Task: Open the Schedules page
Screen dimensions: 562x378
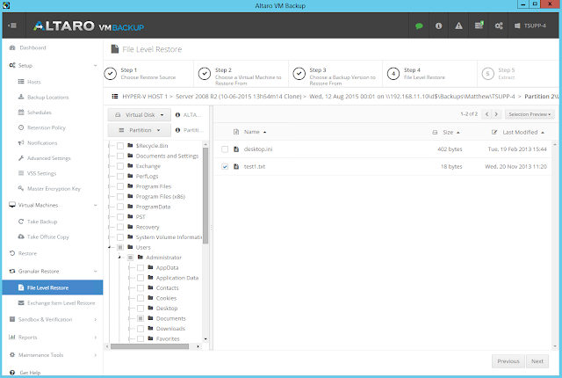Action: tap(39, 113)
